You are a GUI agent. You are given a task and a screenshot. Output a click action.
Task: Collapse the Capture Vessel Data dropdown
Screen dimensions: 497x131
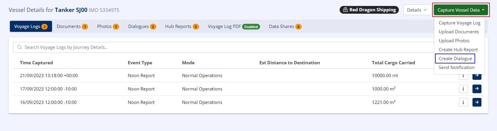tap(461, 10)
